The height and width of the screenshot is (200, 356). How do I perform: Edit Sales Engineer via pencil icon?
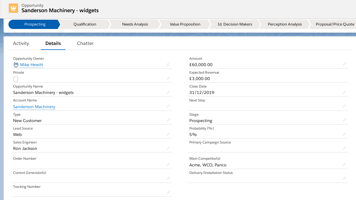168,148
